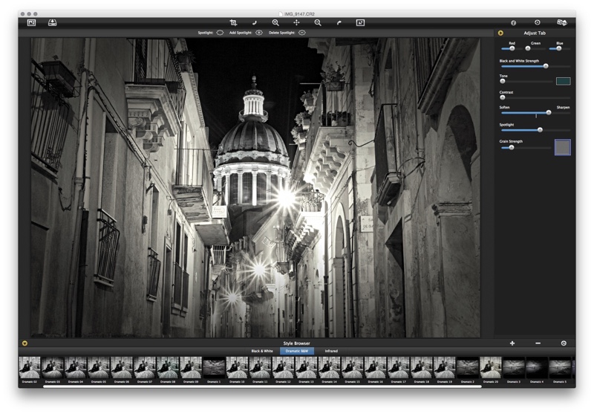Click the Add Spotlight icon
This screenshot has height=414, width=594.
(x=259, y=33)
